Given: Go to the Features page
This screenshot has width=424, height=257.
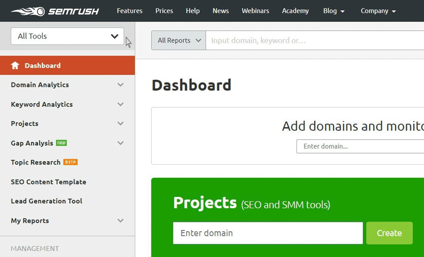Looking at the screenshot, I should click(130, 11).
